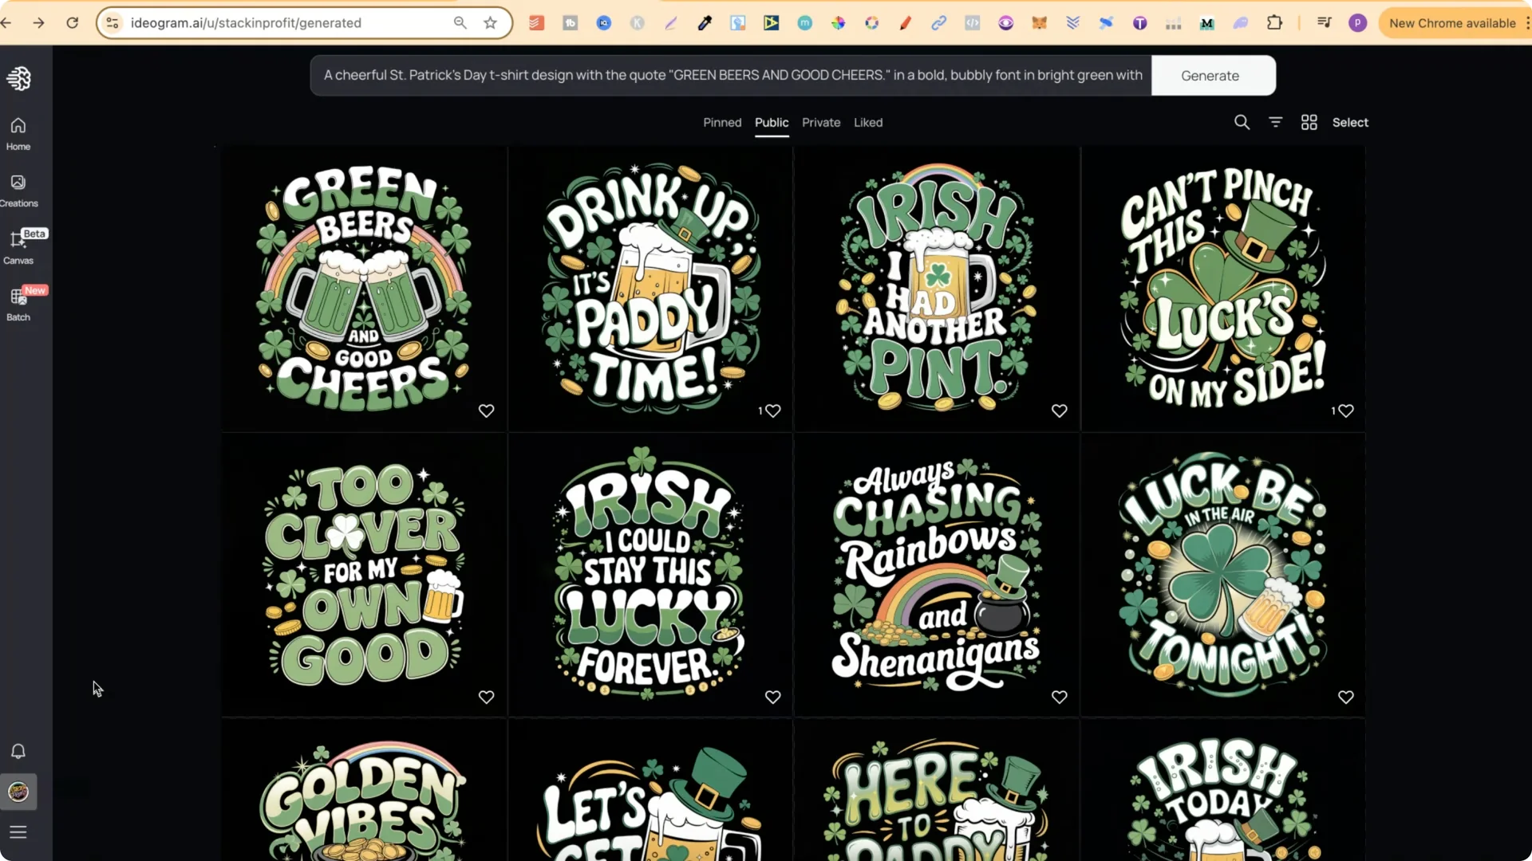Open the gallery search icon

pyautogui.click(x=1242, y=122)
